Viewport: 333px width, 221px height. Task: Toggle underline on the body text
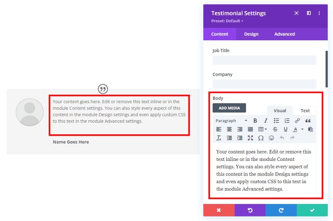[x=285, y=129]
